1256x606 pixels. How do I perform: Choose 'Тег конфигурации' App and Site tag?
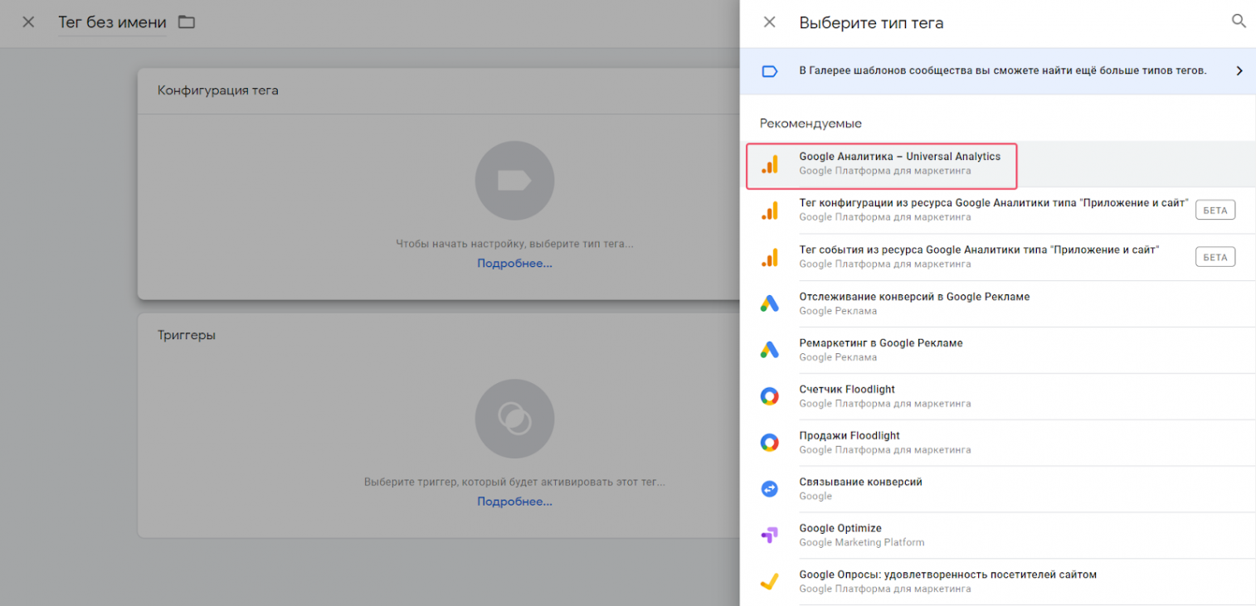pyautogui.click(x=997, y=211)
